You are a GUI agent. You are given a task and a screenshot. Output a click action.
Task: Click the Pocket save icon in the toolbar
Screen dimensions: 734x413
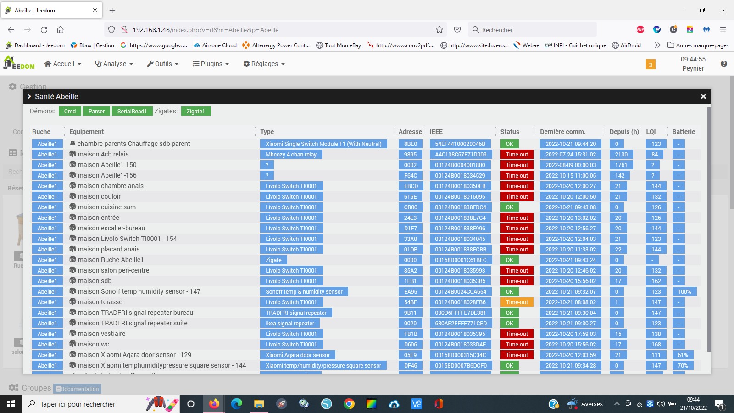pyautogui.click(x=457, y=29)
